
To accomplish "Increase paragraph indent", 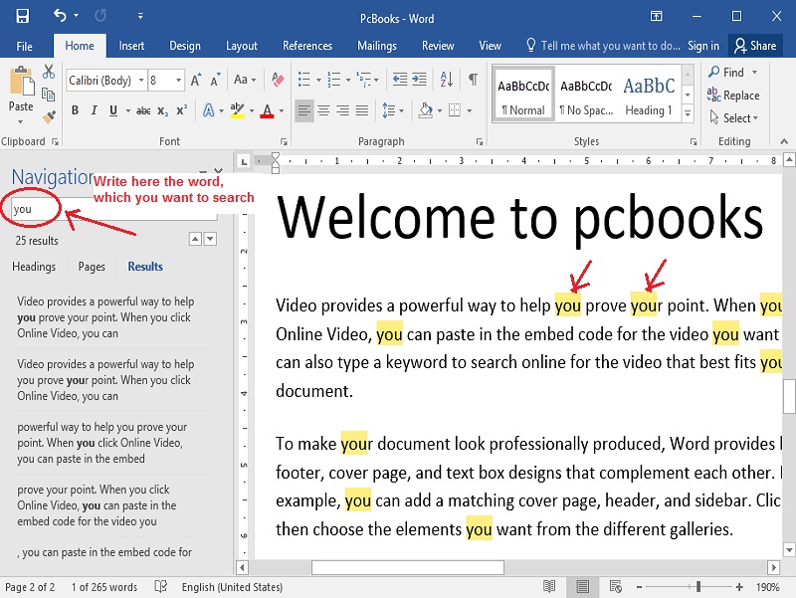I will coord(419,80).
